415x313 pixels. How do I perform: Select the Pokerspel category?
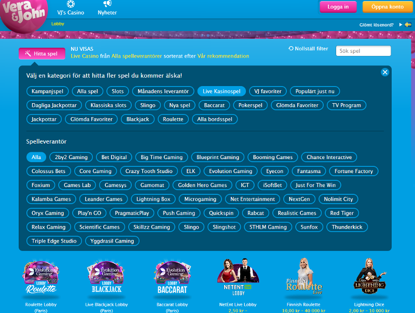pos(251,105)
